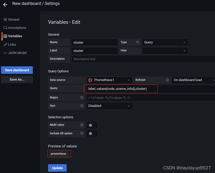Open the JSON Model section
The width and height of the screenshot is (215, 173).
point(17,53)
